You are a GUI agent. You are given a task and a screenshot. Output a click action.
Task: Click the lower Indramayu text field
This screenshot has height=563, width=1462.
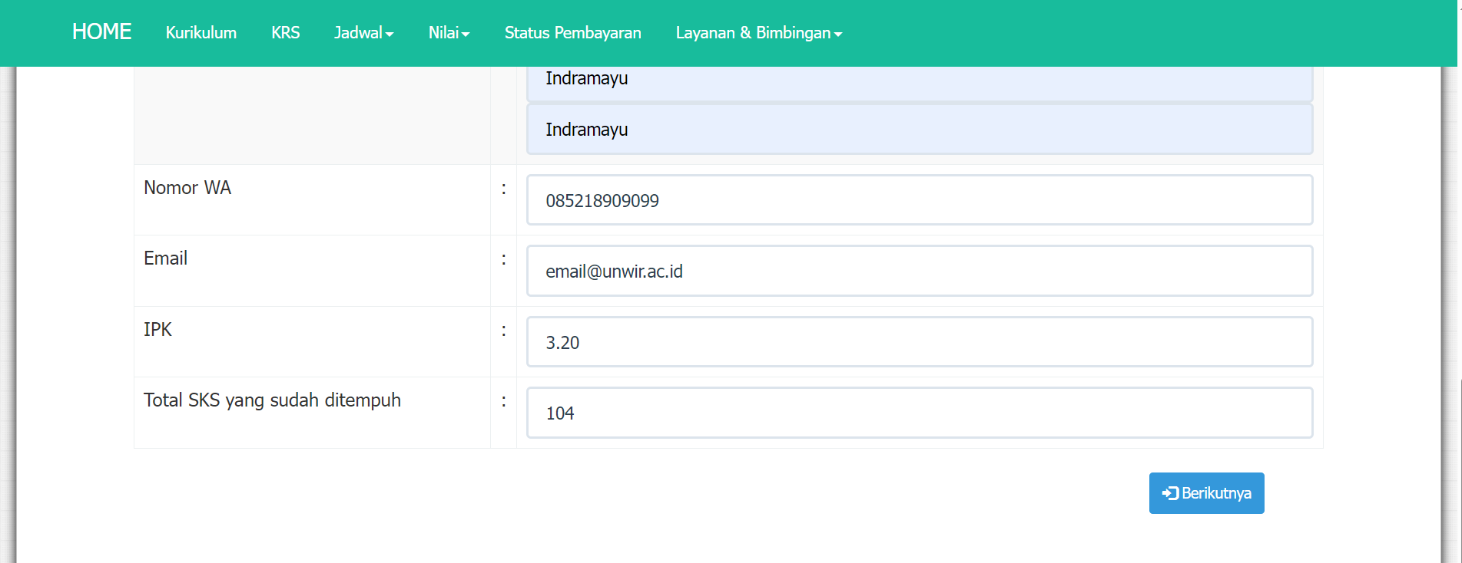(919, 130)
